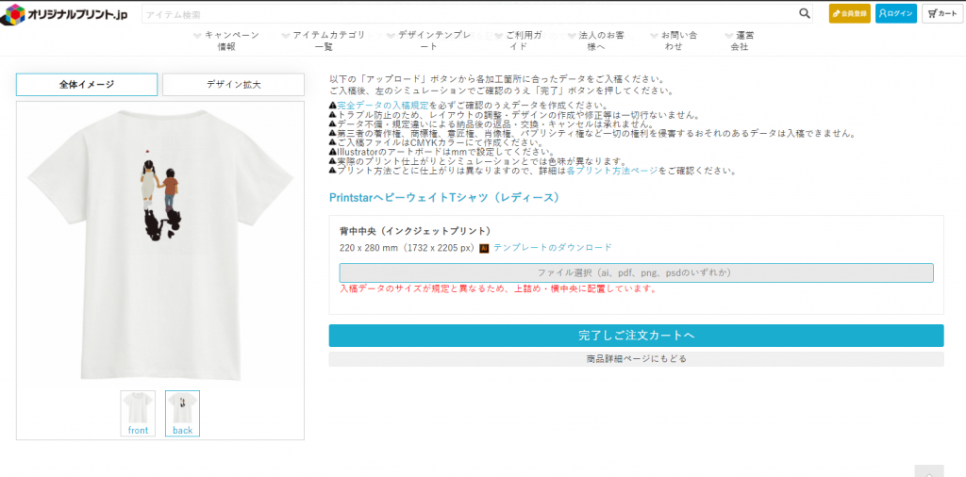Select the back thumbnail
966x477 pixels.
tap(182, 414)
